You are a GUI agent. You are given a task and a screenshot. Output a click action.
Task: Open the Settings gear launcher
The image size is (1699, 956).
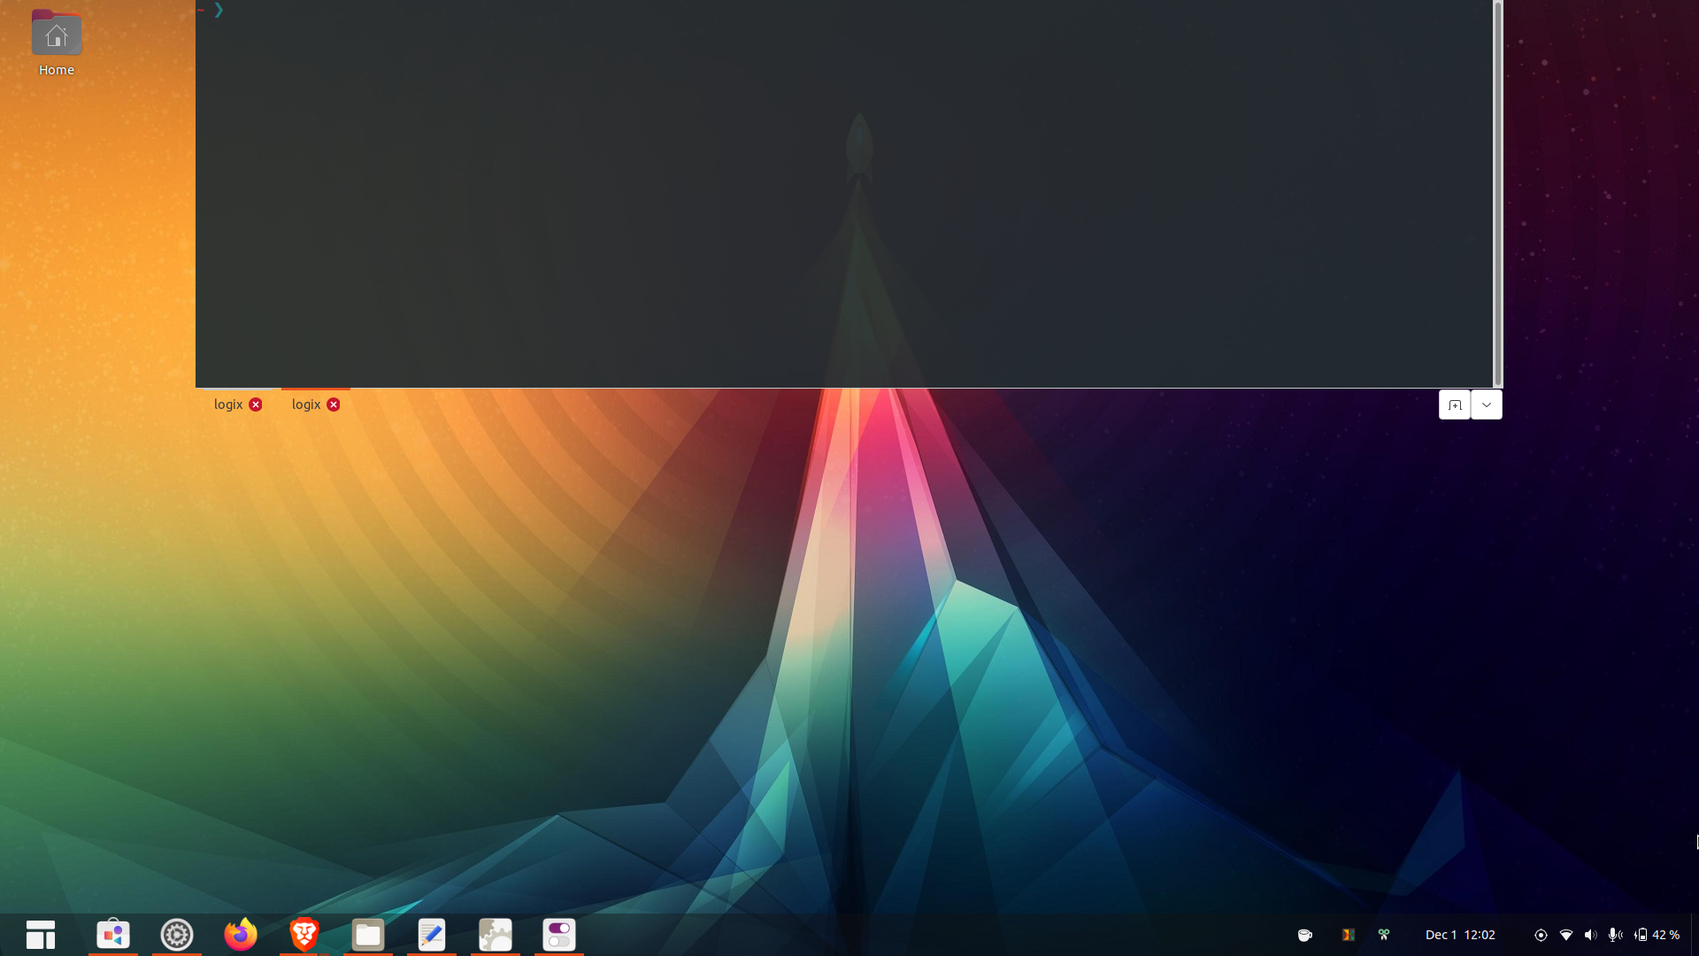[177, 935]
